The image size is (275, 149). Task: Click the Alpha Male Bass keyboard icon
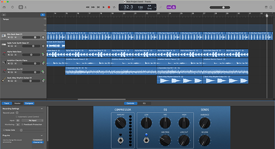[x=4, y=53]
